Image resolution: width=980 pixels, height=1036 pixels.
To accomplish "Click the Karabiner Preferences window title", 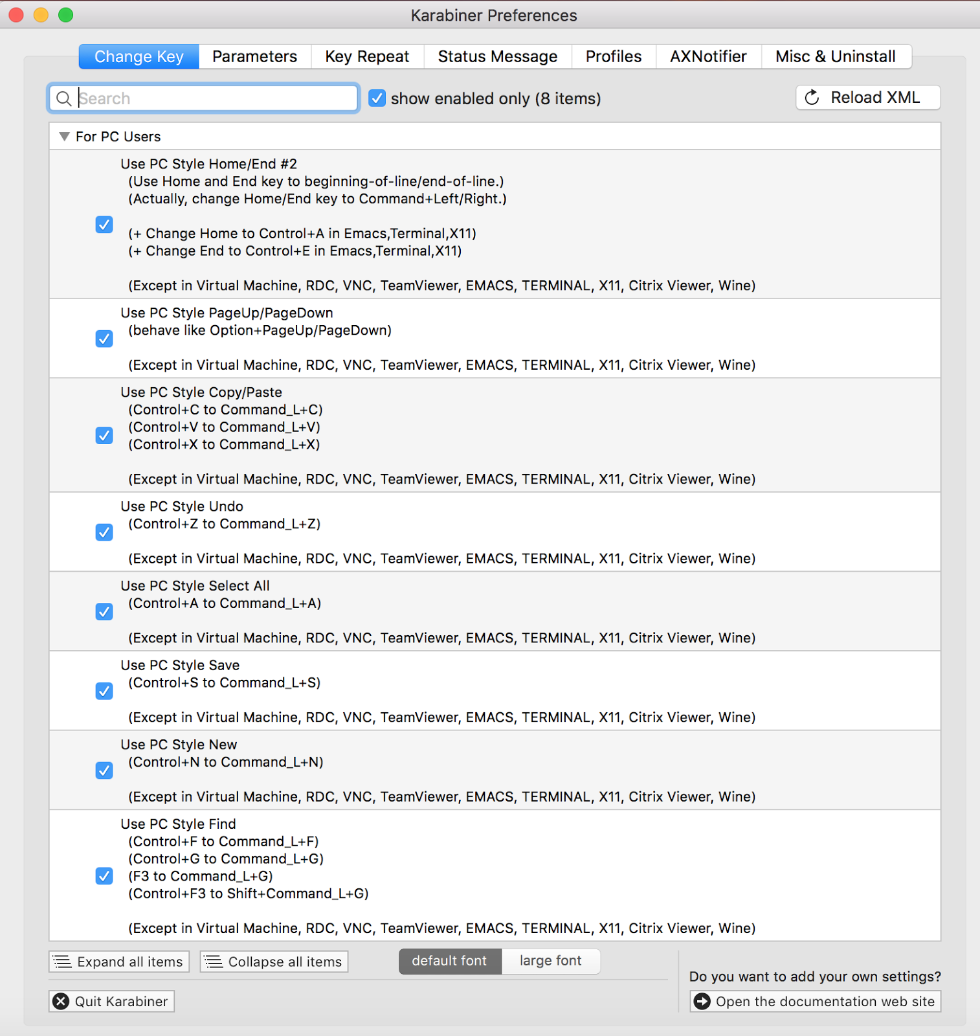I will 494,16.
